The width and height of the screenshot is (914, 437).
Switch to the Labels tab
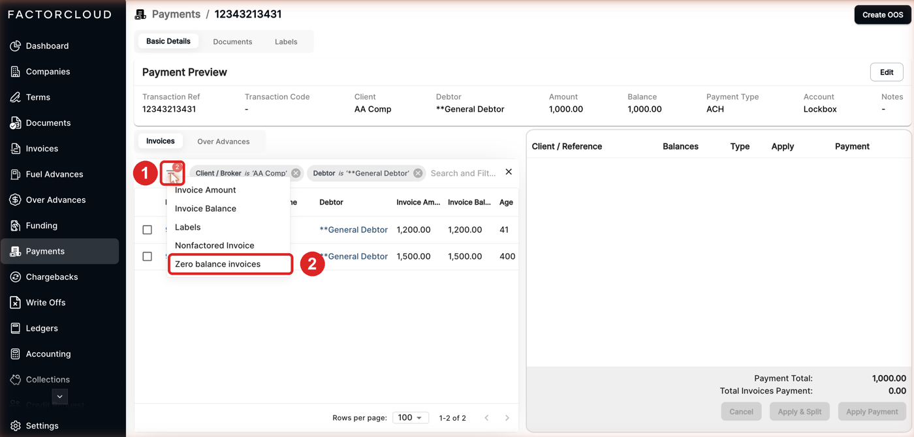click(x=286, y=42)
